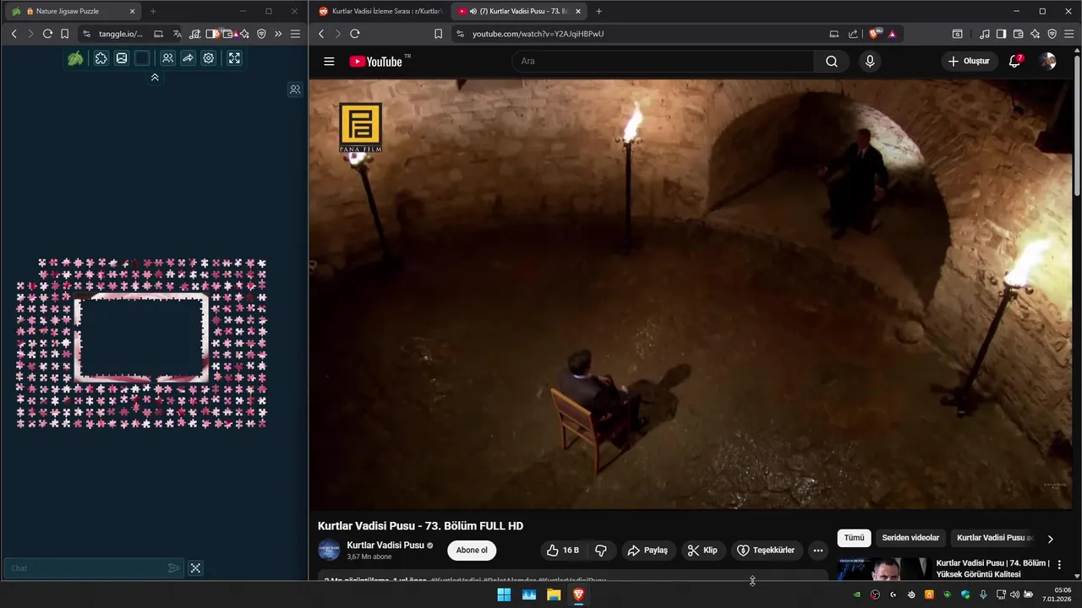Switch to the Kurtlar Vadisi İzleme Sırası Reddit tab
Image resolution: width=1082 pixels, height=608 pixels.
[380, 11]
